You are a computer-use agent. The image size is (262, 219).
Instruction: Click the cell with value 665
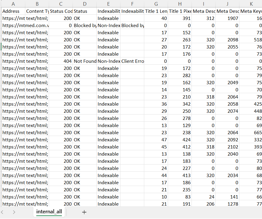pyautogui.click(x=251, y=132)
